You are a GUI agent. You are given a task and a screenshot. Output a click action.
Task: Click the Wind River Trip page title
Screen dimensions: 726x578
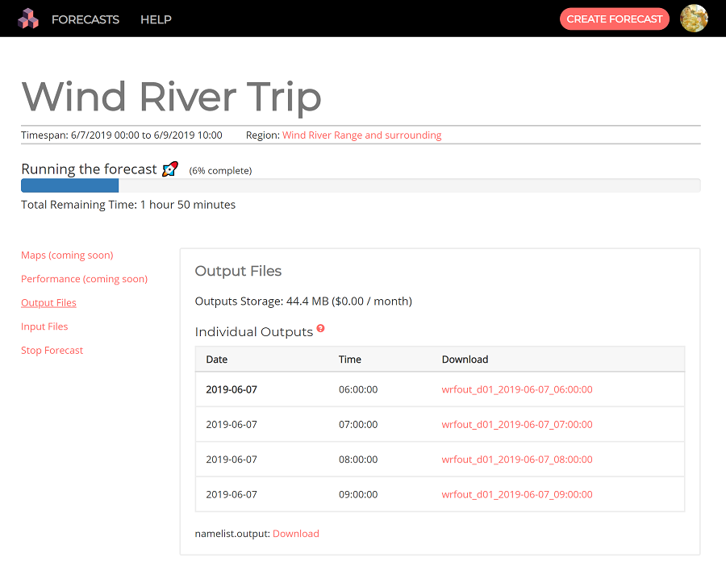(x=171, y=97)
